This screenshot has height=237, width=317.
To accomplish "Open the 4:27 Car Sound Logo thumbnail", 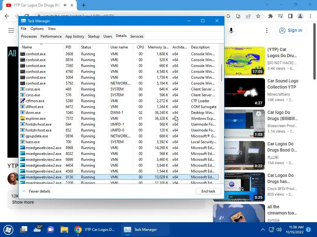I will (x=244, y=93).
